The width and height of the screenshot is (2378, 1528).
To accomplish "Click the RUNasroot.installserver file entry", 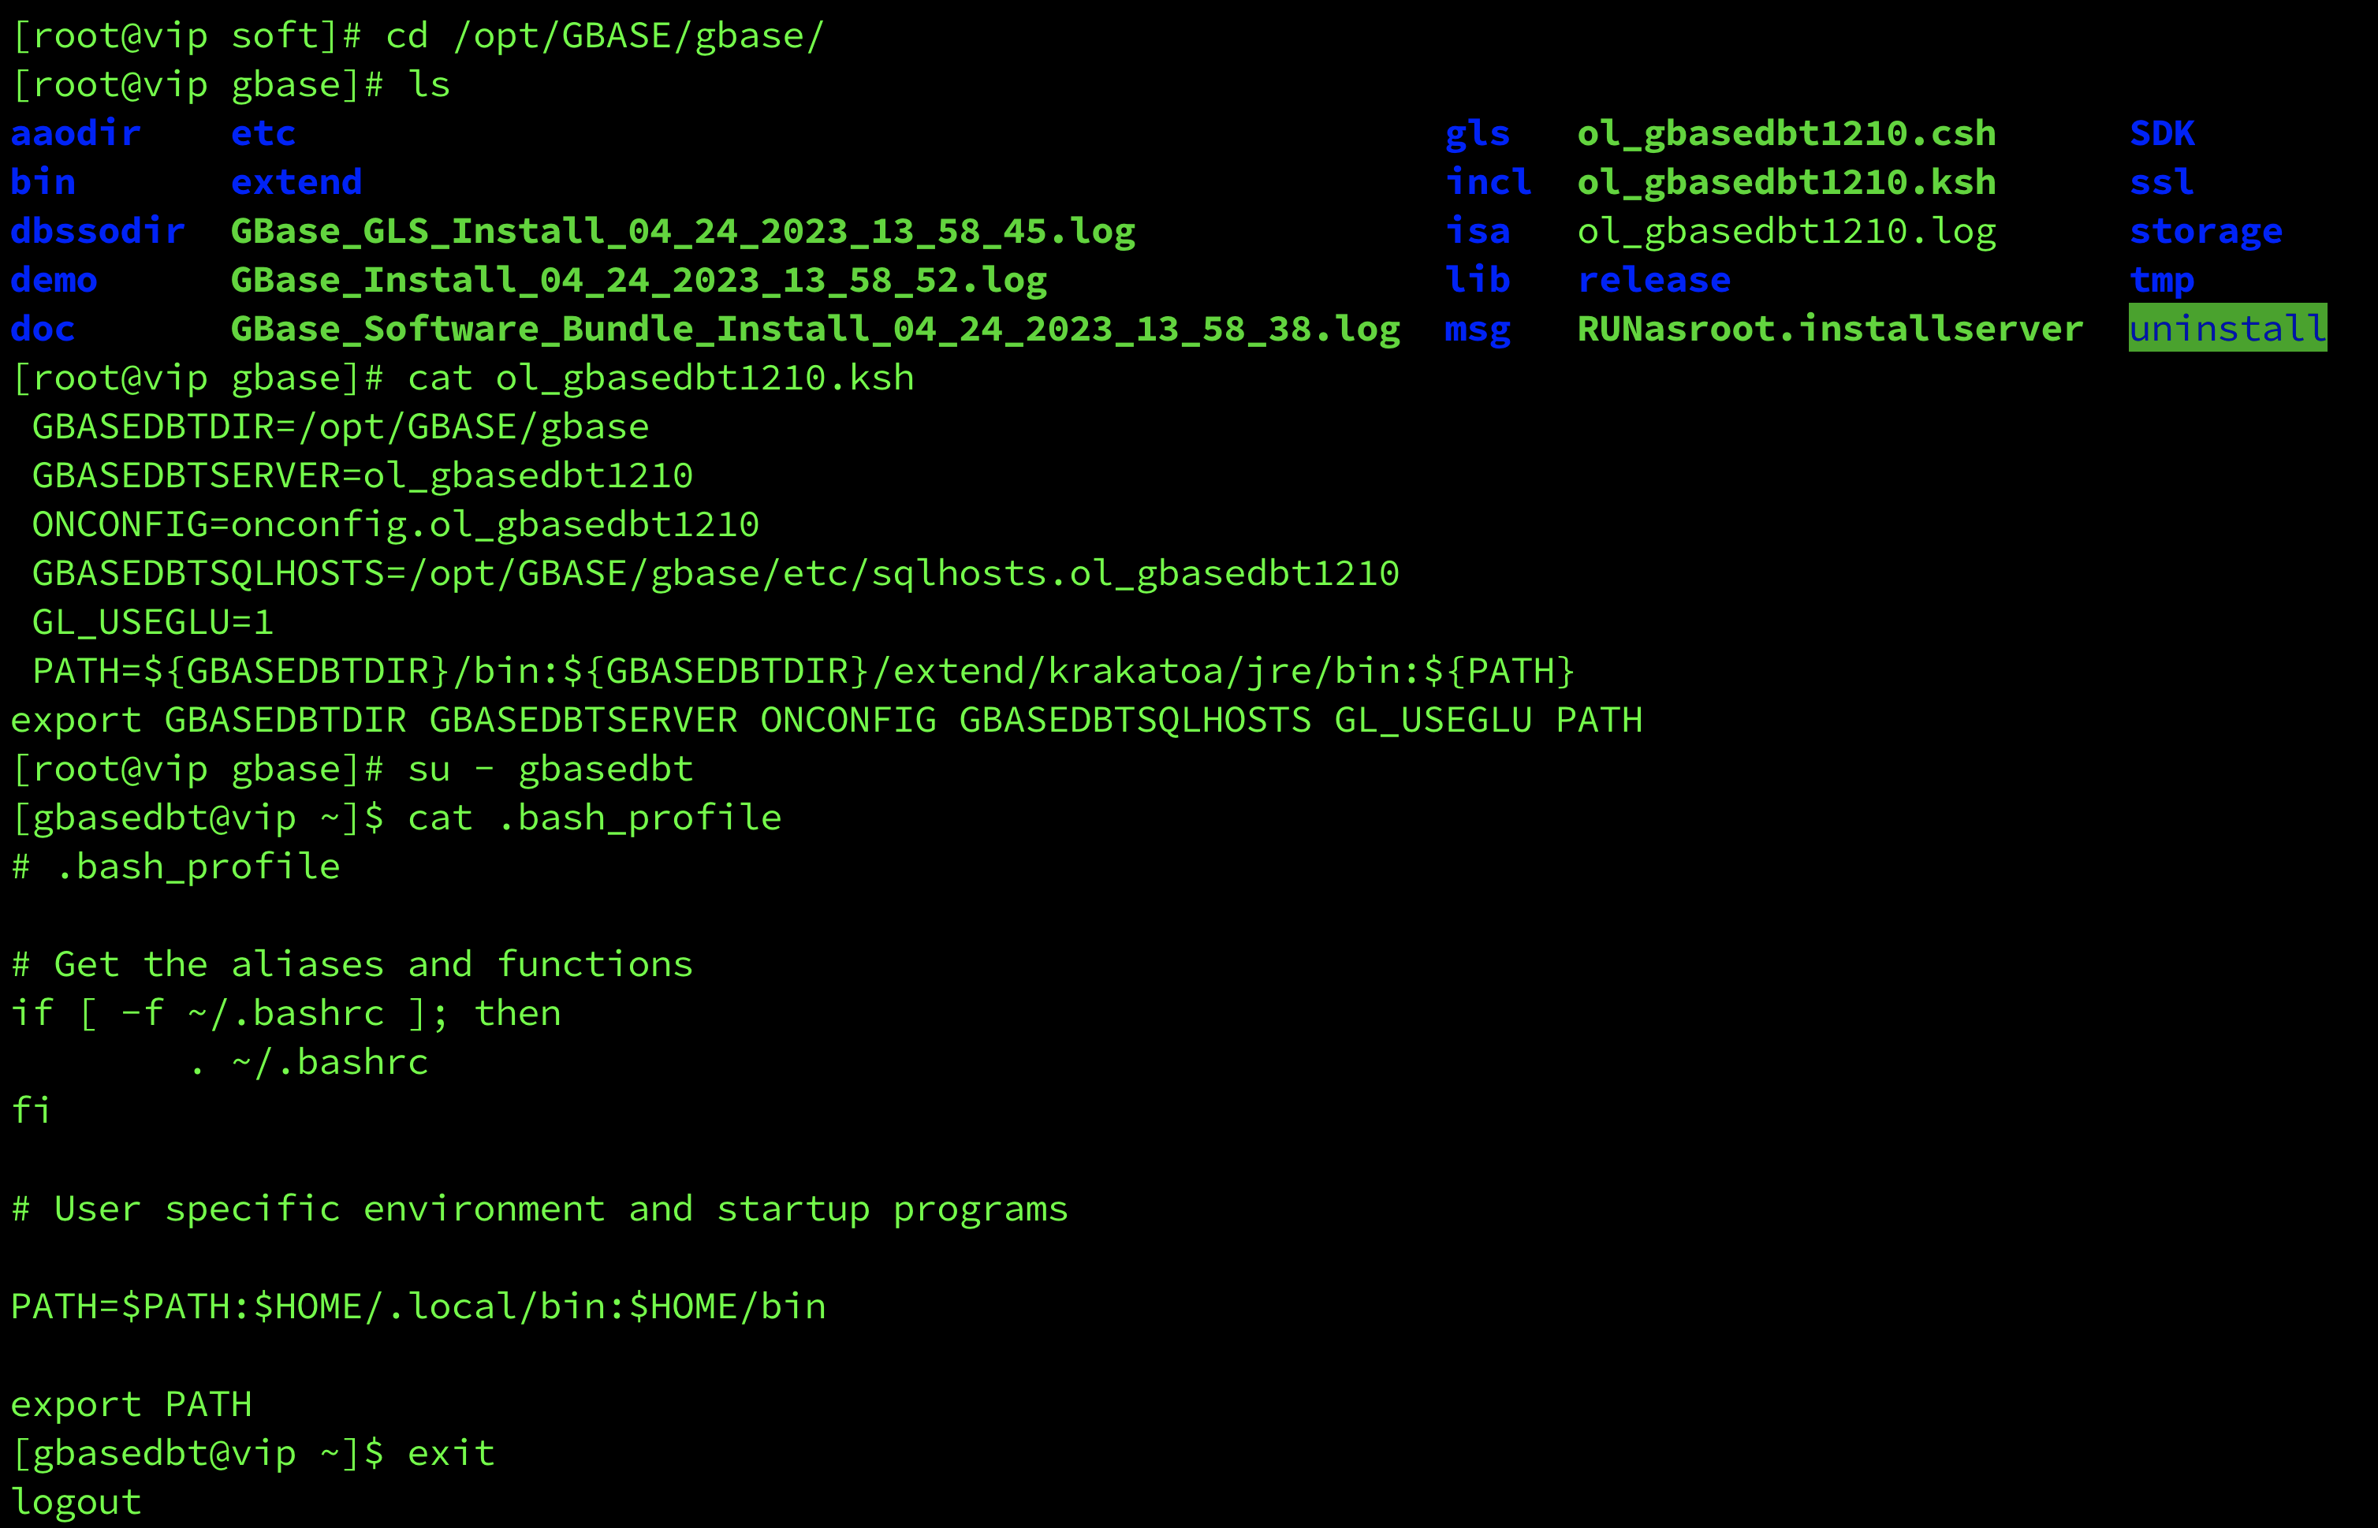I will click(1830, 329).
